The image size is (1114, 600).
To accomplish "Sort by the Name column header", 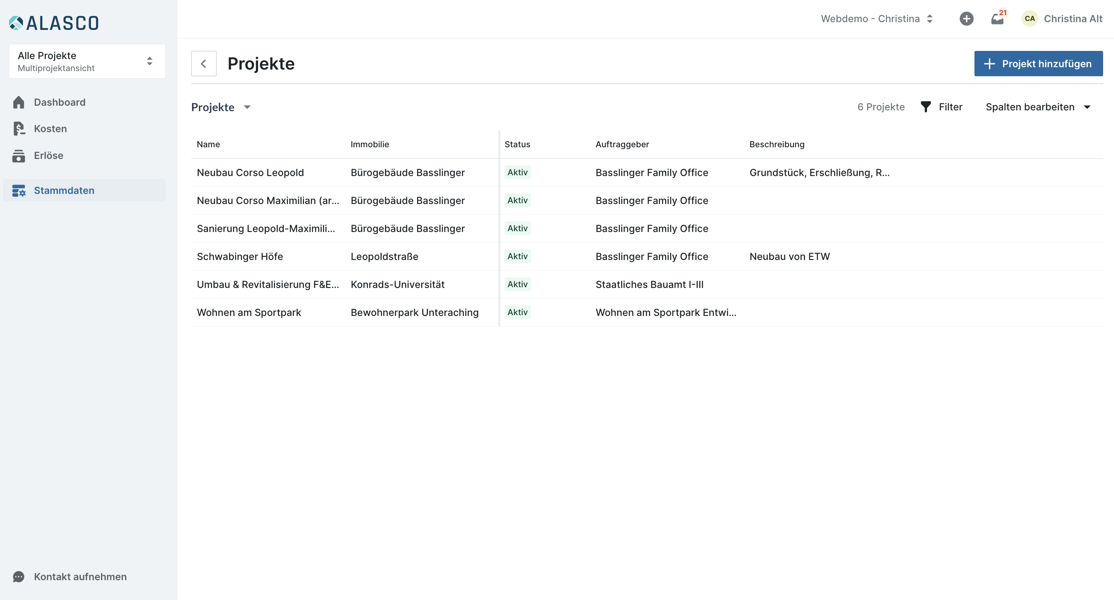I will point(208,145).
